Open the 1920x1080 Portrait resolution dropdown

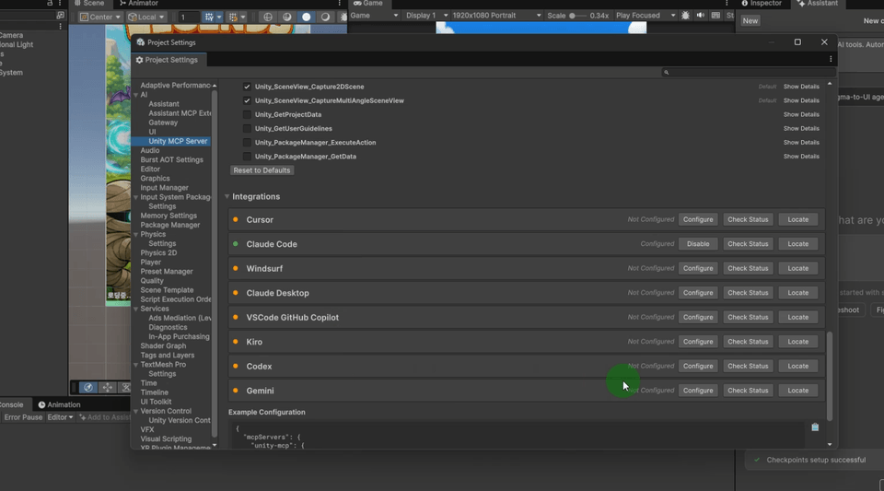[x=496, y=16]
